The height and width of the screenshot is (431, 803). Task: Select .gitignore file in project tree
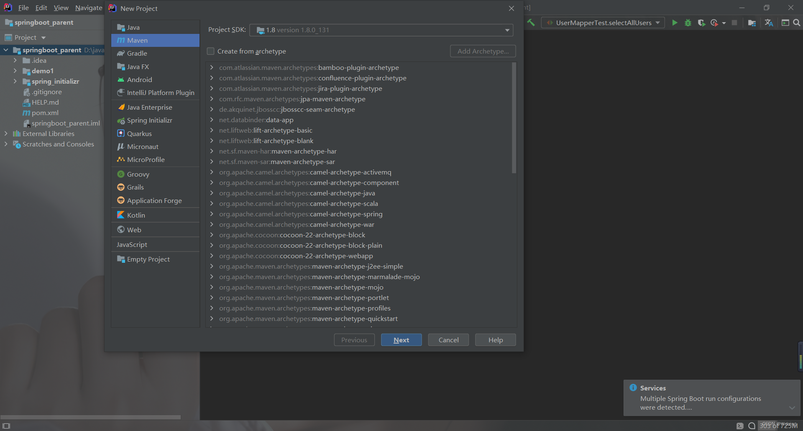pos(47,92)
